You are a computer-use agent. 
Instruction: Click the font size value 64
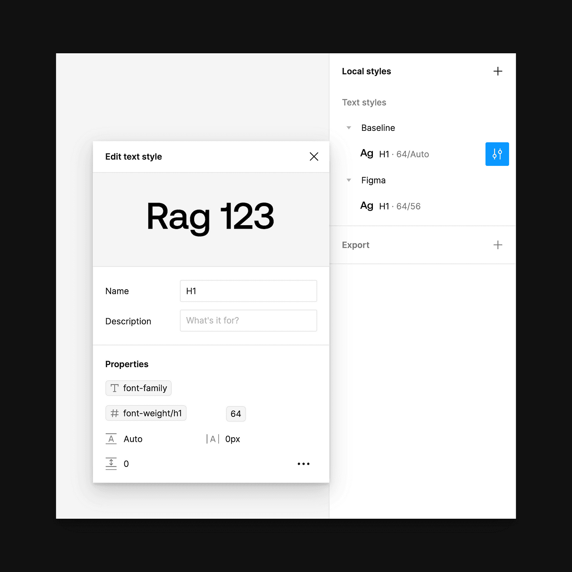tap(236, 414)
